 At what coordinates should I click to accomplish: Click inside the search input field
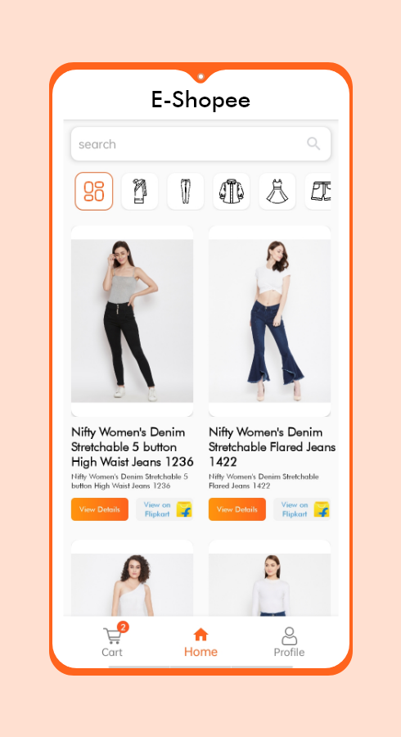pos(201,144)
